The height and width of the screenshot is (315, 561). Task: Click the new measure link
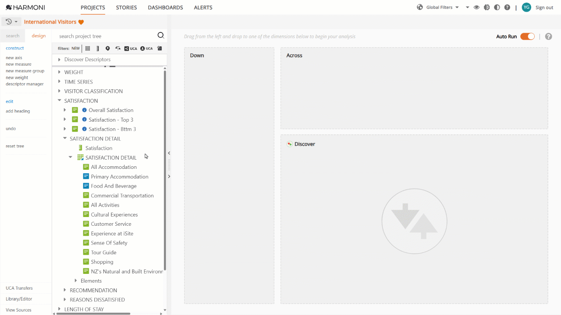[x=18, y=64]
